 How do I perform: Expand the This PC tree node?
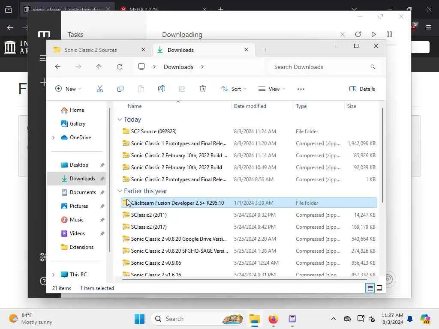pyautogui.click(x=53, y=275)
